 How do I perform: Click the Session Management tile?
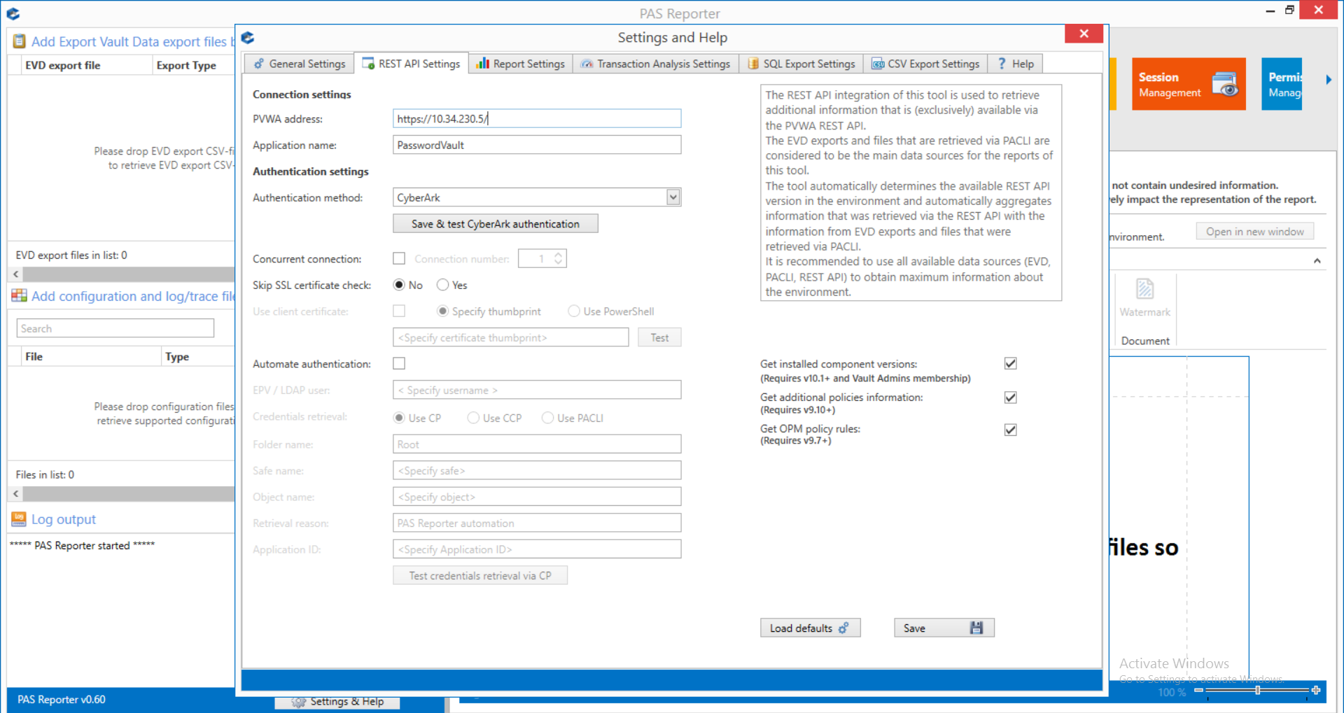click(x=1189, y=84)
